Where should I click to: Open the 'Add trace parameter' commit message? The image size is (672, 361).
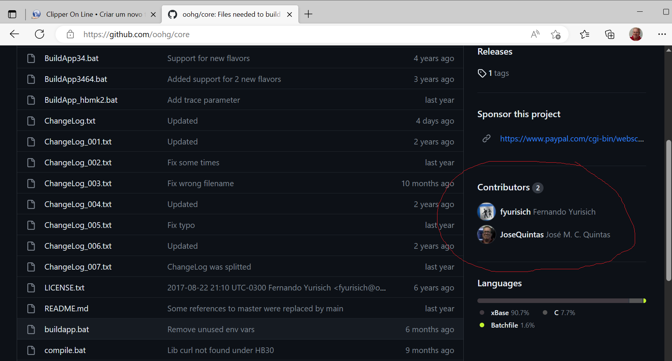204,100
